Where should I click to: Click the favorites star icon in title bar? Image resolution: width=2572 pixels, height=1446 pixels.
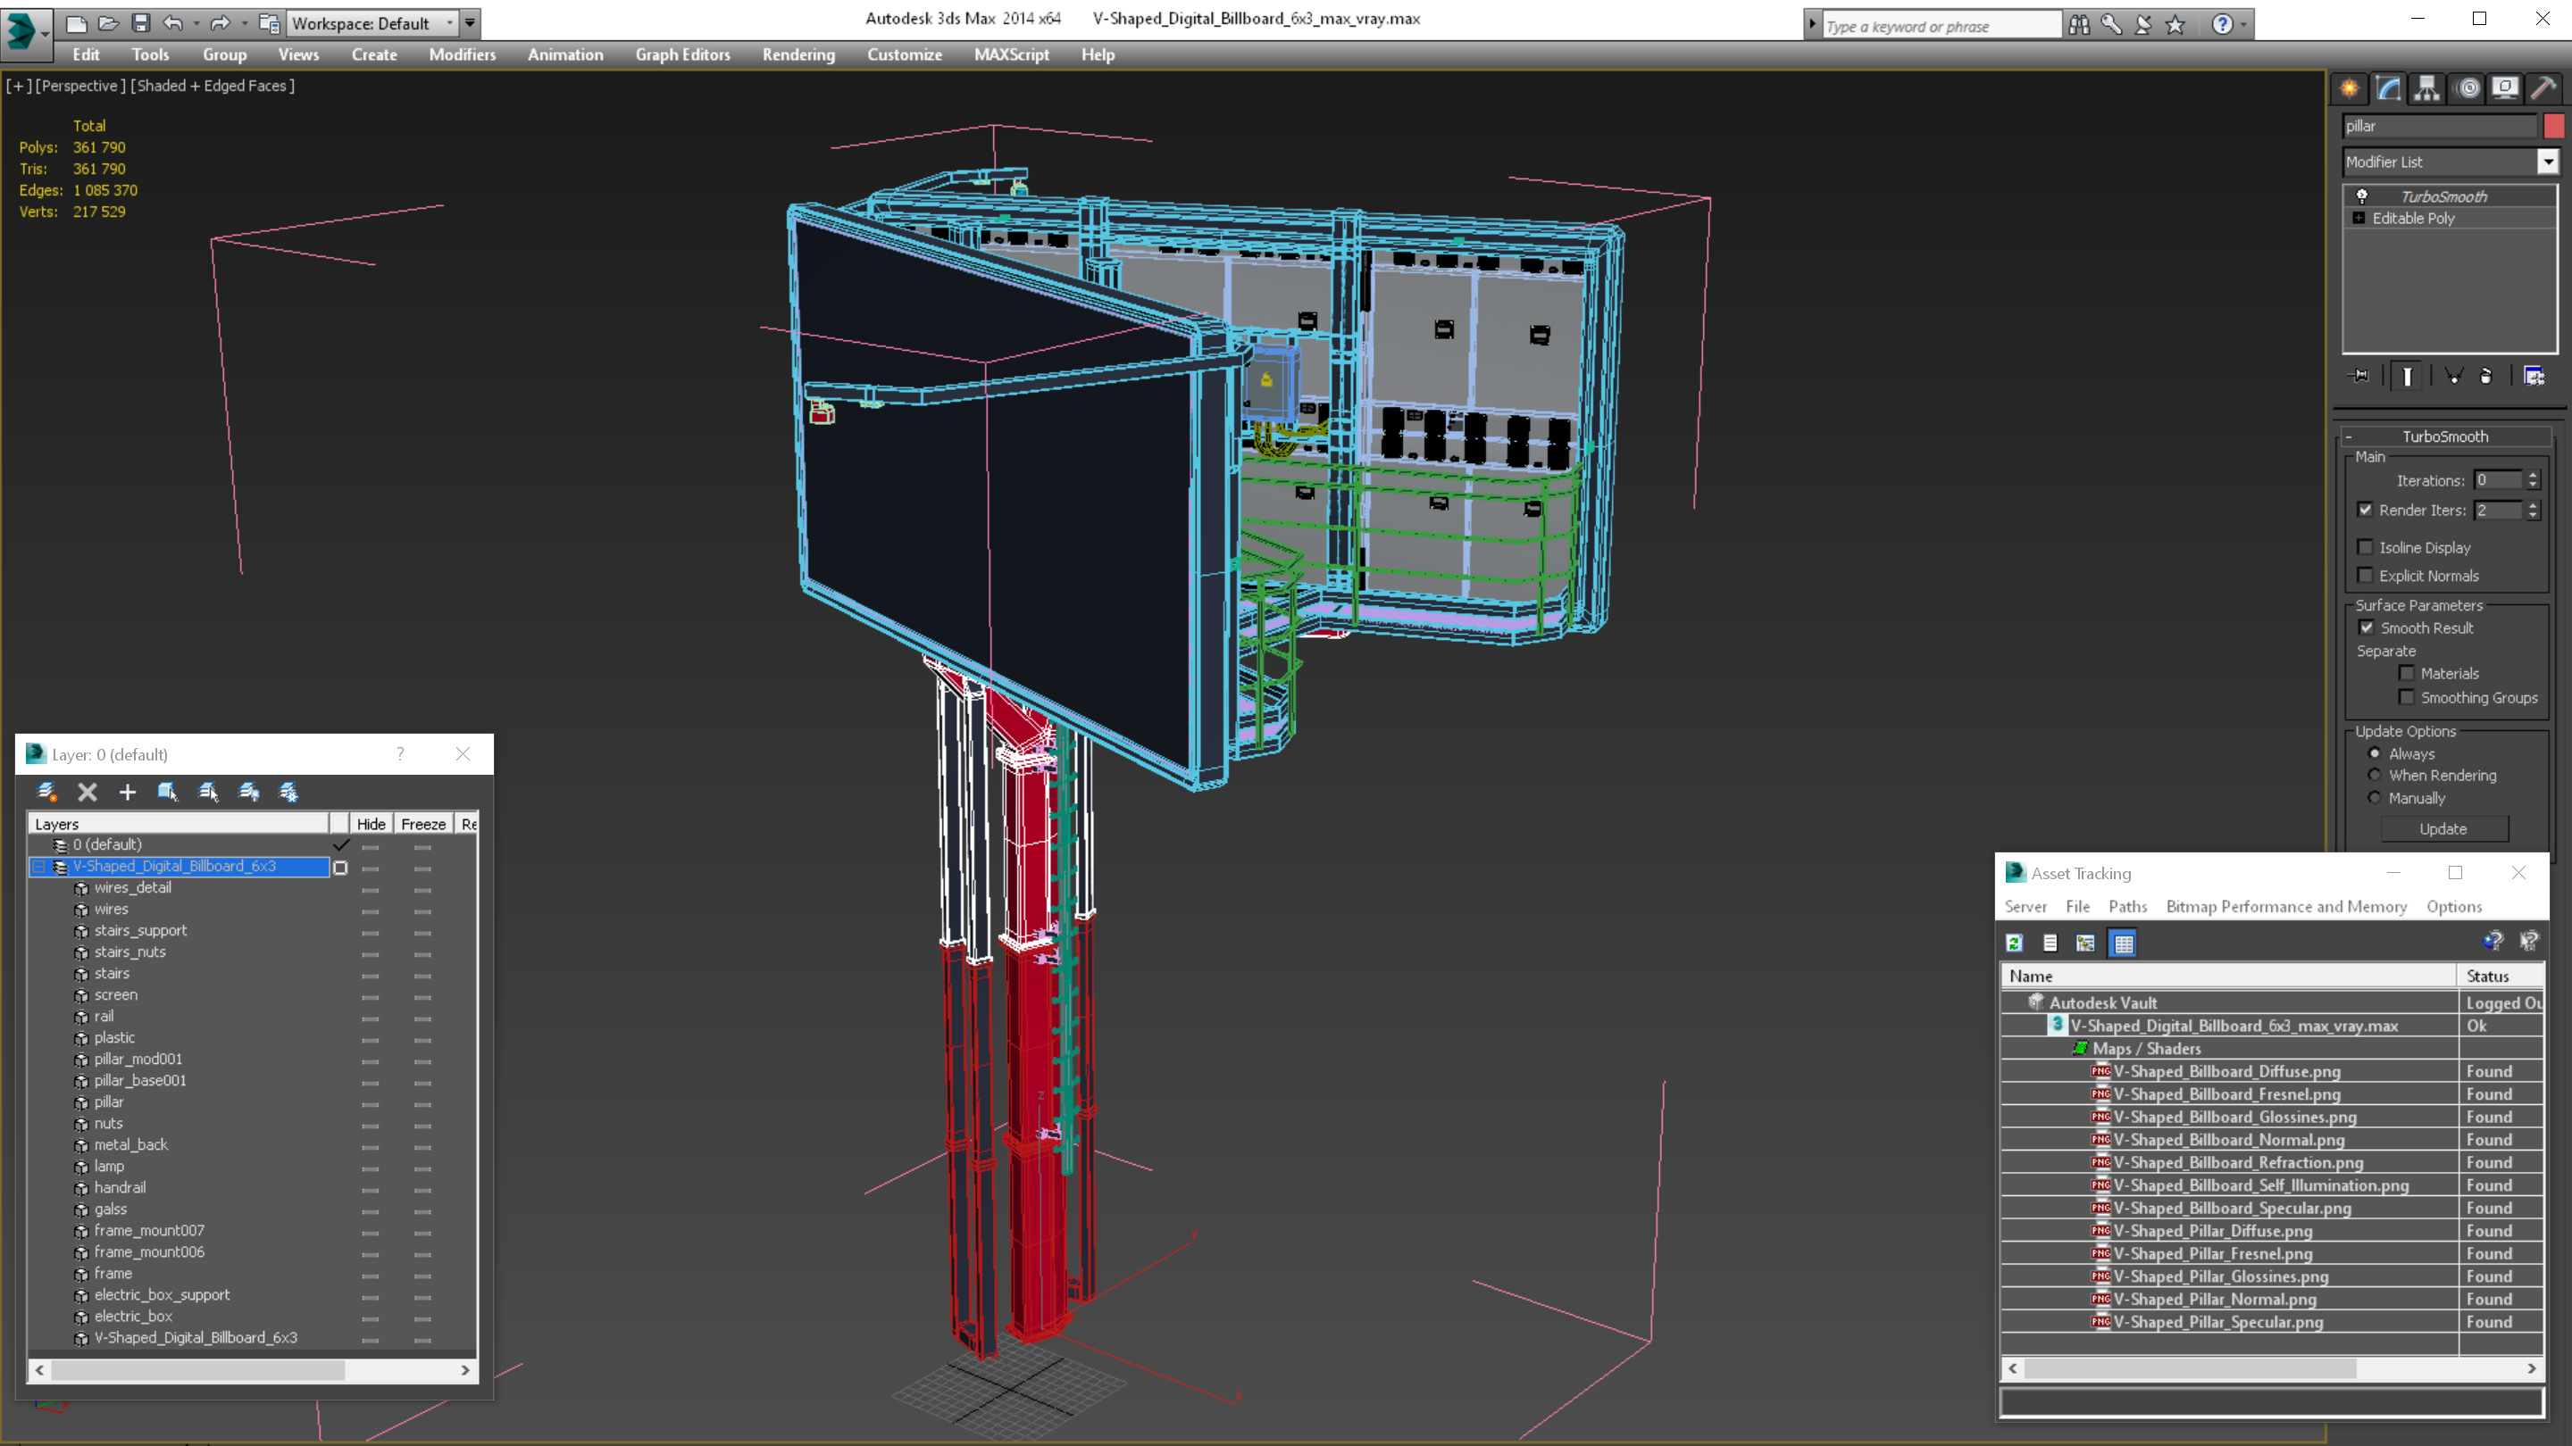(x=2175, y=24)
